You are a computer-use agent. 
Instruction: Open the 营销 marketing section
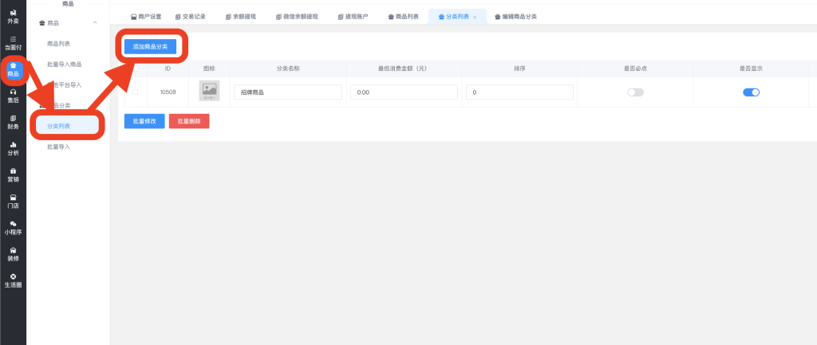[x=13, y=174]
